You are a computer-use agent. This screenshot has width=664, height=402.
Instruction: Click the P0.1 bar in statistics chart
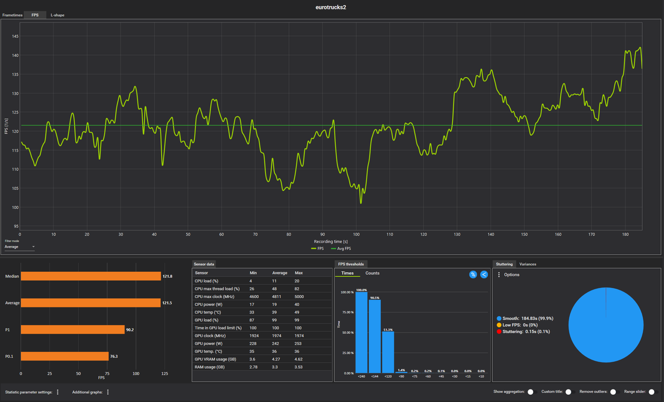[64, 356]
